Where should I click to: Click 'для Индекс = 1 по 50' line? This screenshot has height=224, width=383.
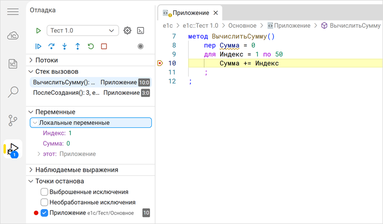pos(243,54)
